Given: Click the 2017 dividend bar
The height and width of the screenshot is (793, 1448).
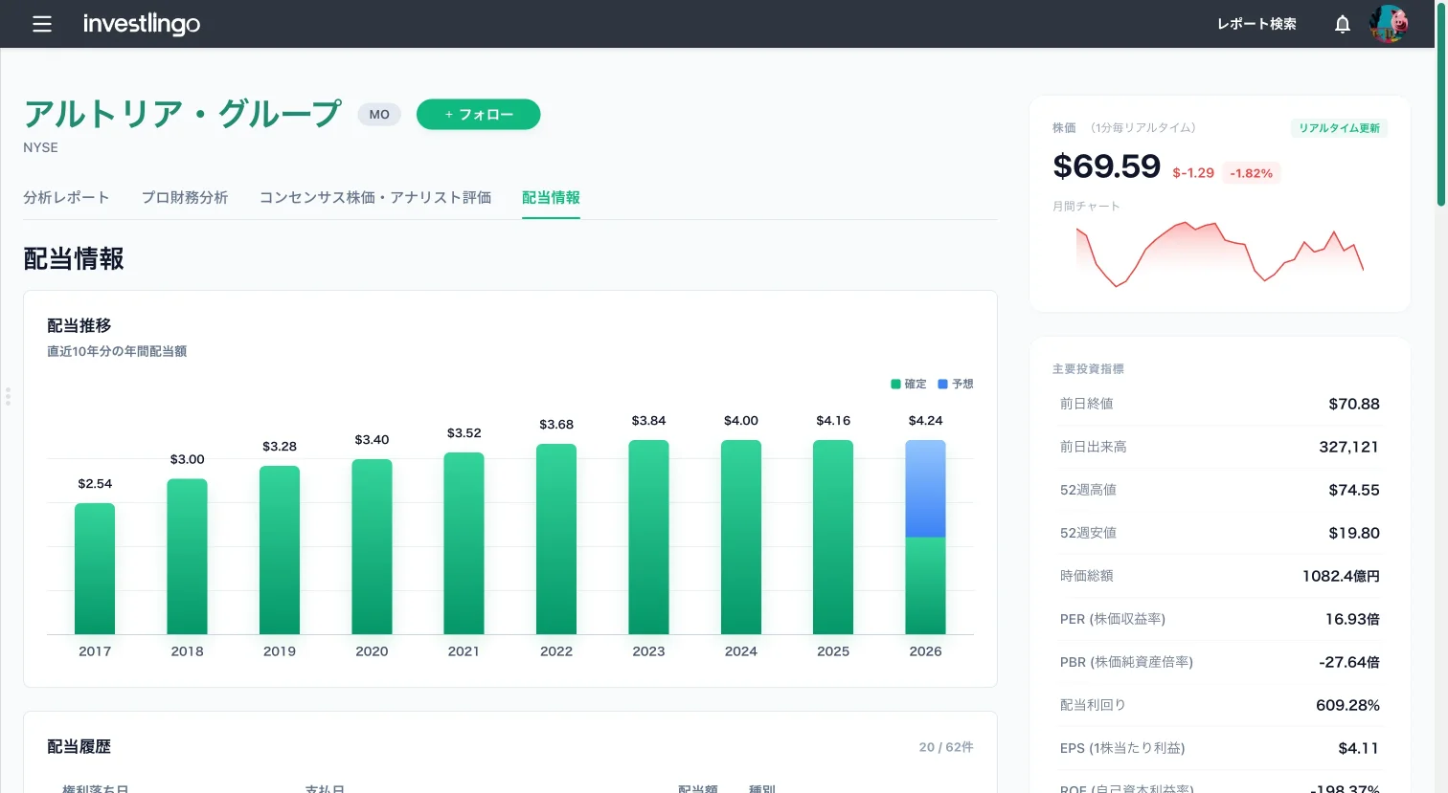Looking at the screenshot, I should point(95,568).
